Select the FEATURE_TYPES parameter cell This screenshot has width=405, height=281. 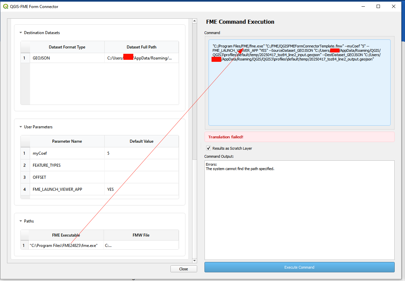tap(67, 165)
